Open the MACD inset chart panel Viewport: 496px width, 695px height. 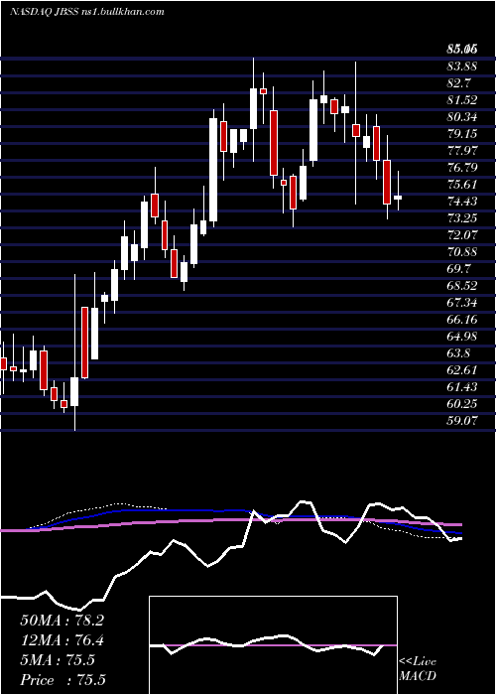click(273, 645)
